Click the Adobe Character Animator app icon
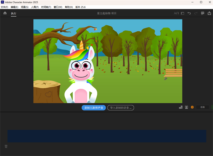The height and width of the screenshot is (156, 213). [2, 2]
